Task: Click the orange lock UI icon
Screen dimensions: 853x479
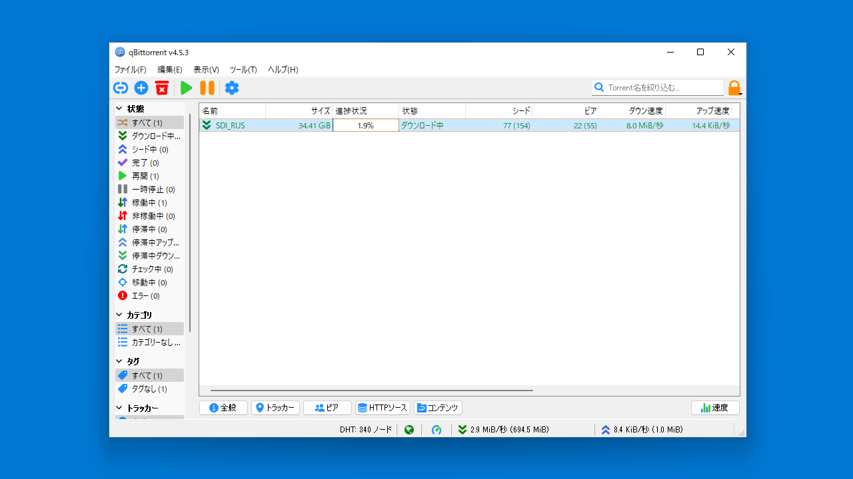Action: click(x=734, y=88)
